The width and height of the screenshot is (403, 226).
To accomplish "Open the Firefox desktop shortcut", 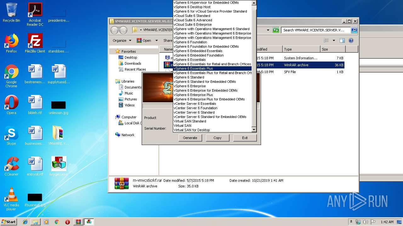I will click(x=11, y=43).
